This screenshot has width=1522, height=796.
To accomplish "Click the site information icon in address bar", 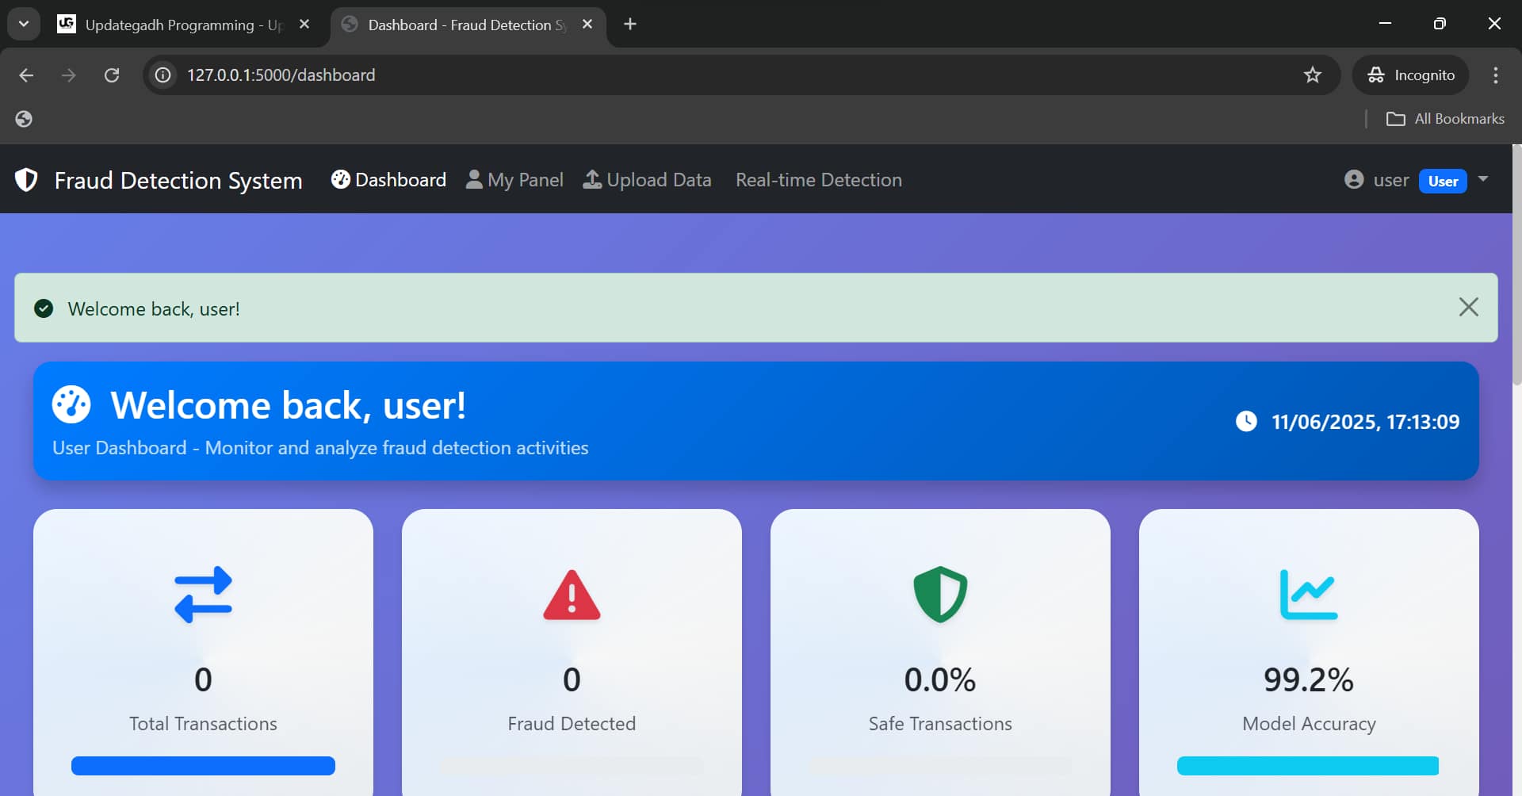I will [x=163, y=75].
